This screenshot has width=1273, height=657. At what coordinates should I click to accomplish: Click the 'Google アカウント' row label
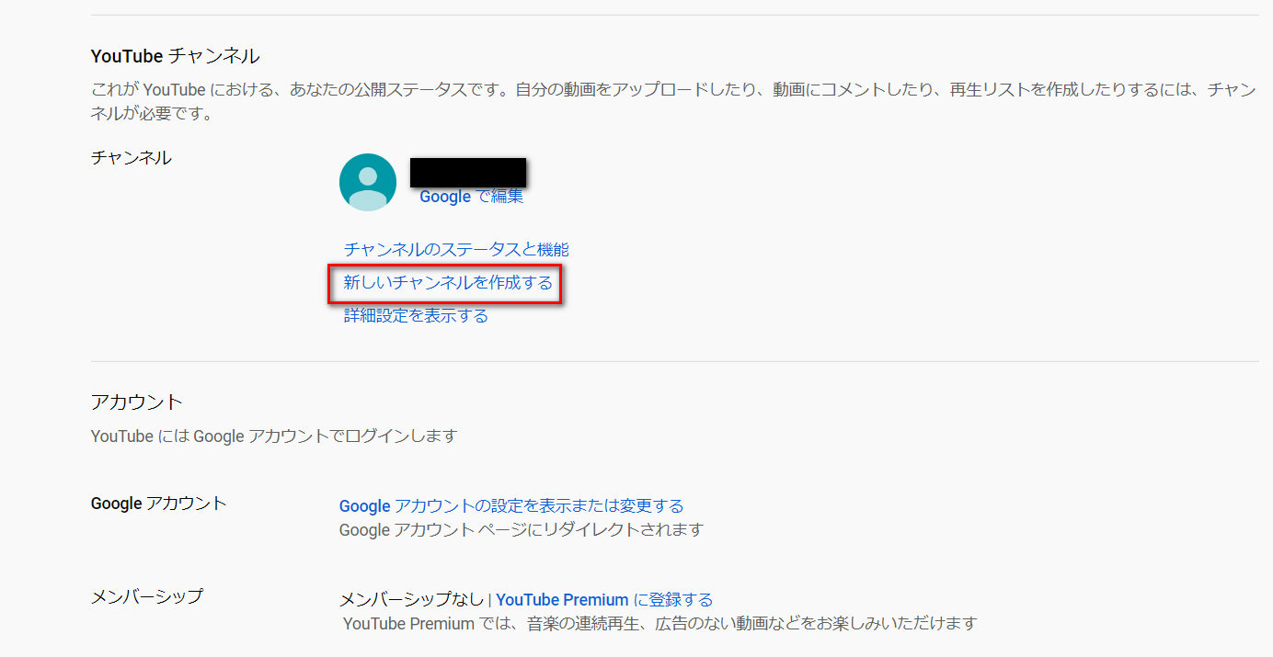[158, 504]
